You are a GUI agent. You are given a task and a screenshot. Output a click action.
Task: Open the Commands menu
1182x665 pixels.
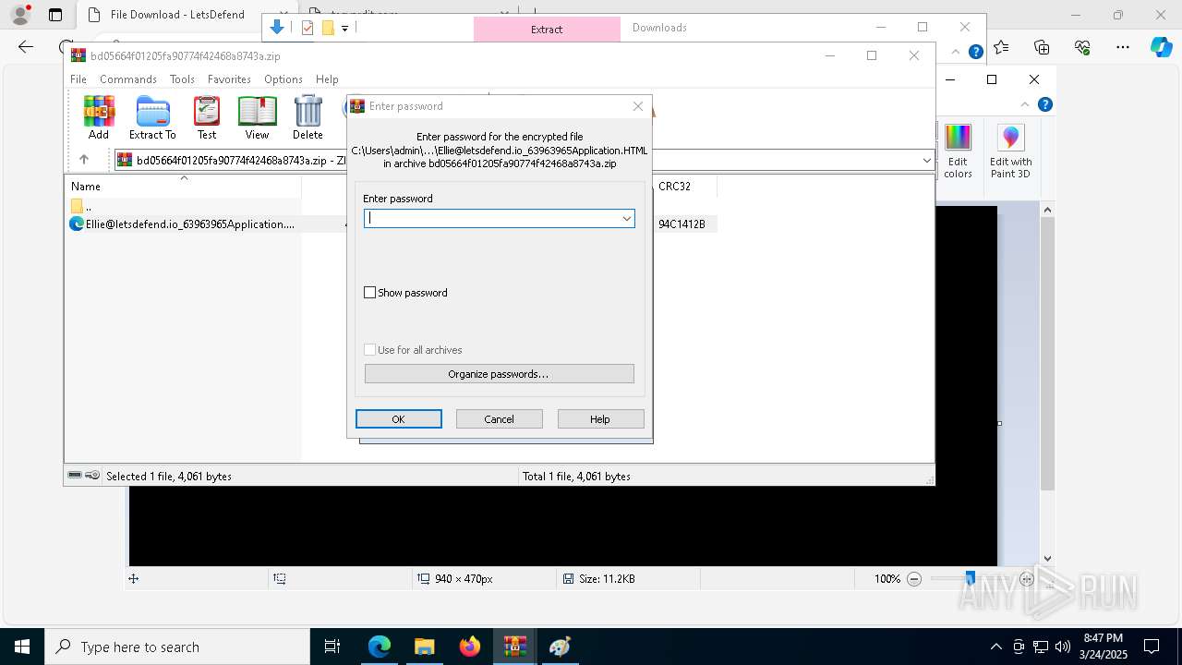tap(128, 79)
